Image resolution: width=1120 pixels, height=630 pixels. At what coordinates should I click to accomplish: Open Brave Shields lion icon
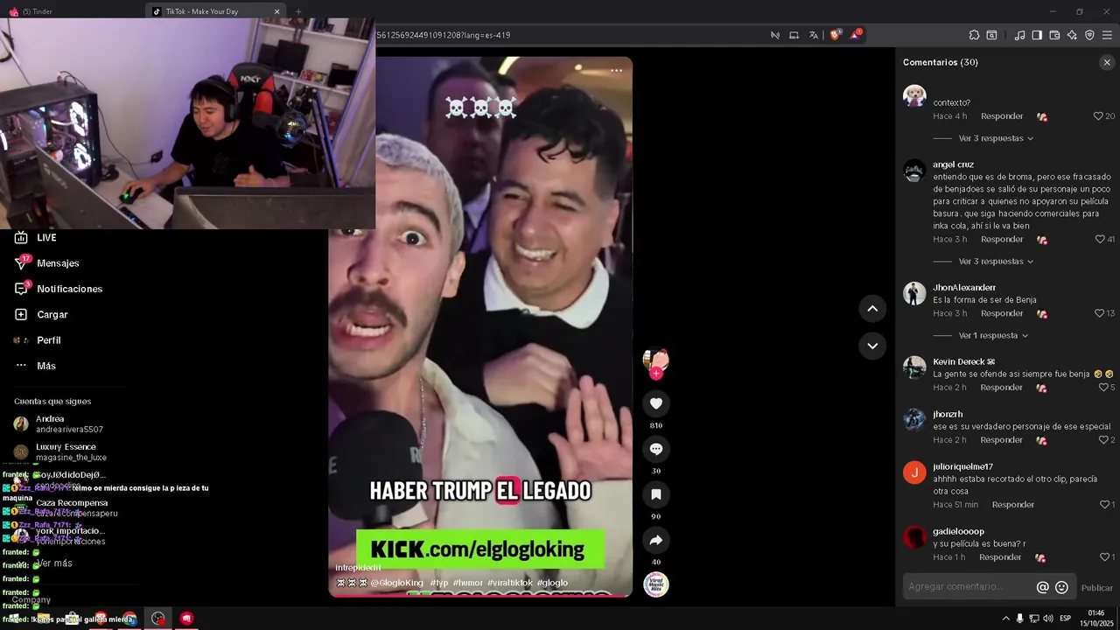coord(836,35)
